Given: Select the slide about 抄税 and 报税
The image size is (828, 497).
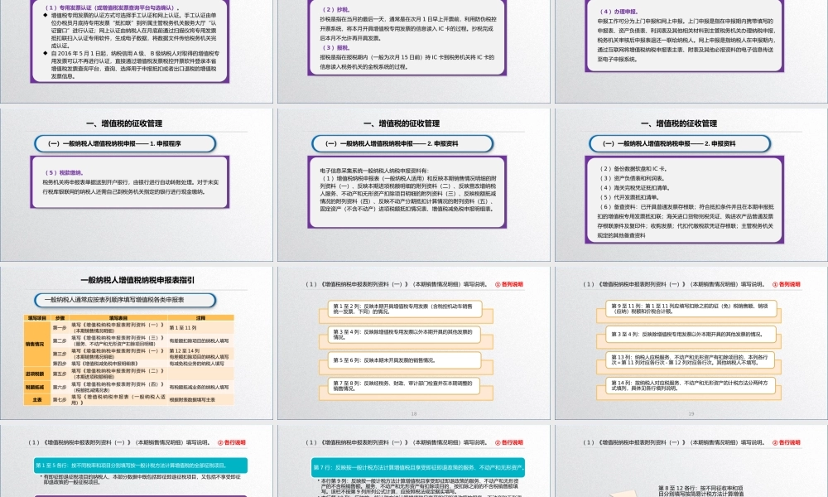Looking at the screenshot, I should pyautogui.click(x=413, y=48).
